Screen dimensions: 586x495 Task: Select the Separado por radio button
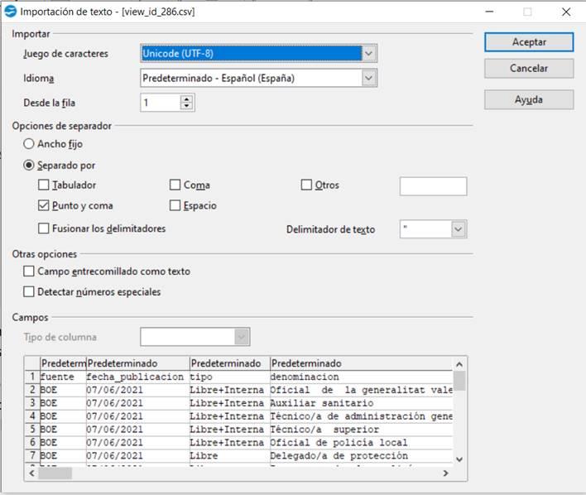pos(29,166)
